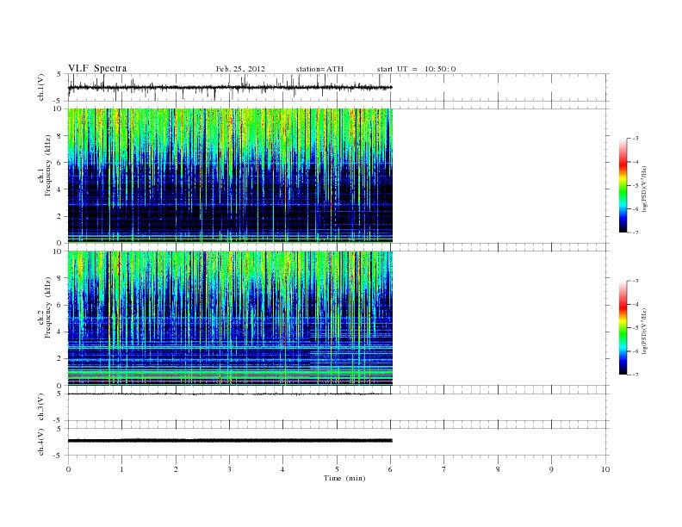Image resolution: width=682 pixels, height=527 pixels.
Task: Click the "ch.4(V)" axis label
Action: (40, 442)
